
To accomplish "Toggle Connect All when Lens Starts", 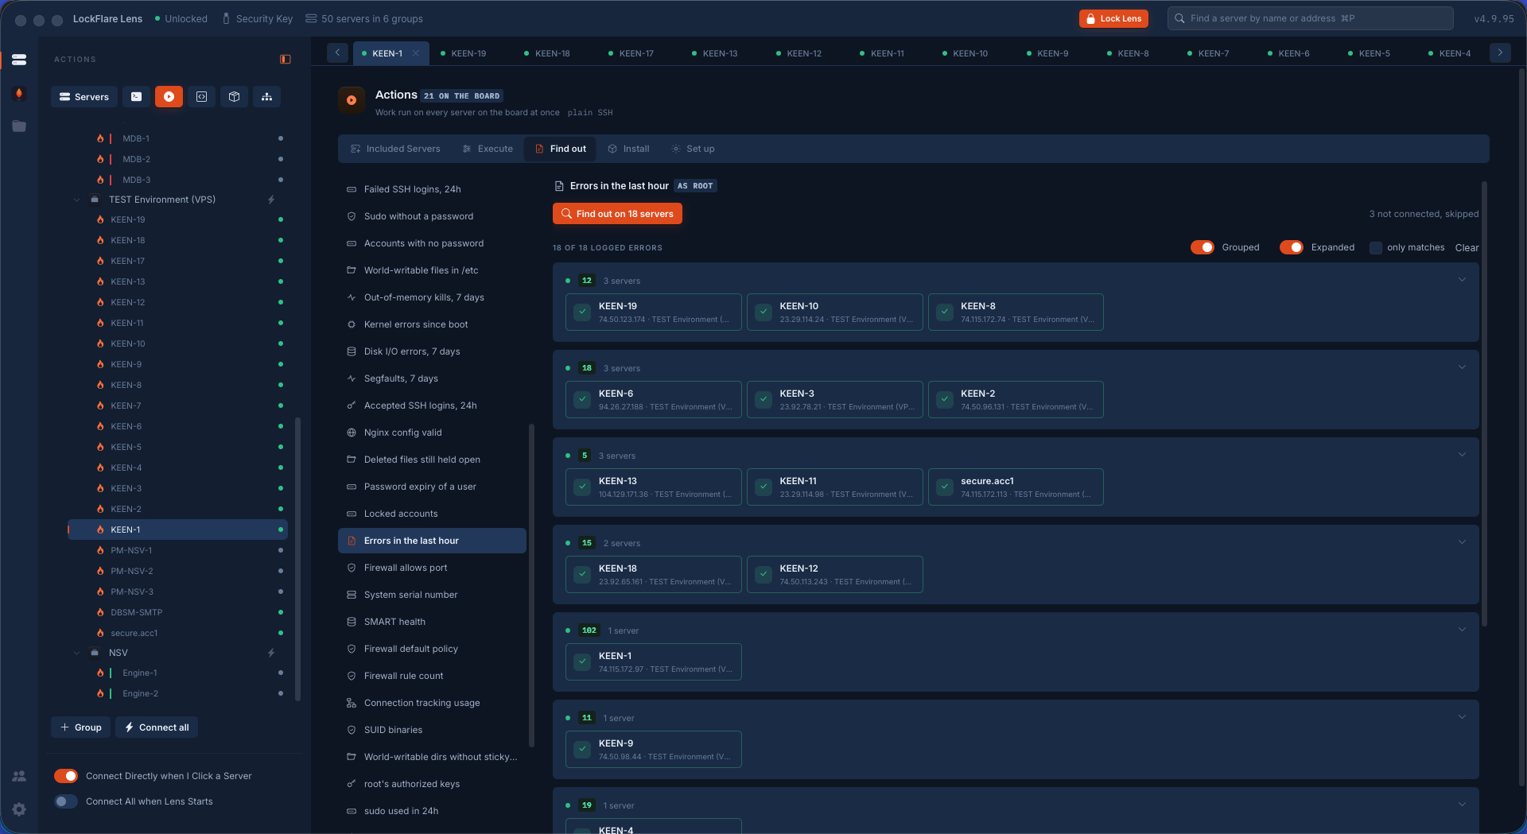I will (x=66, y=801).
